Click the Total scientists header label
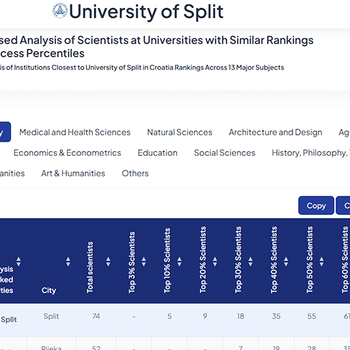Image resolution: width=350 pixels, height=350 pixels. (90, 267)
